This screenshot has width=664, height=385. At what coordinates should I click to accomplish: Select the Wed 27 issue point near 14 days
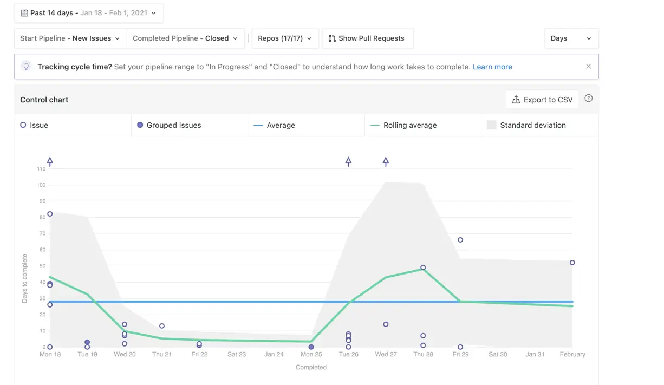(386, 324)
